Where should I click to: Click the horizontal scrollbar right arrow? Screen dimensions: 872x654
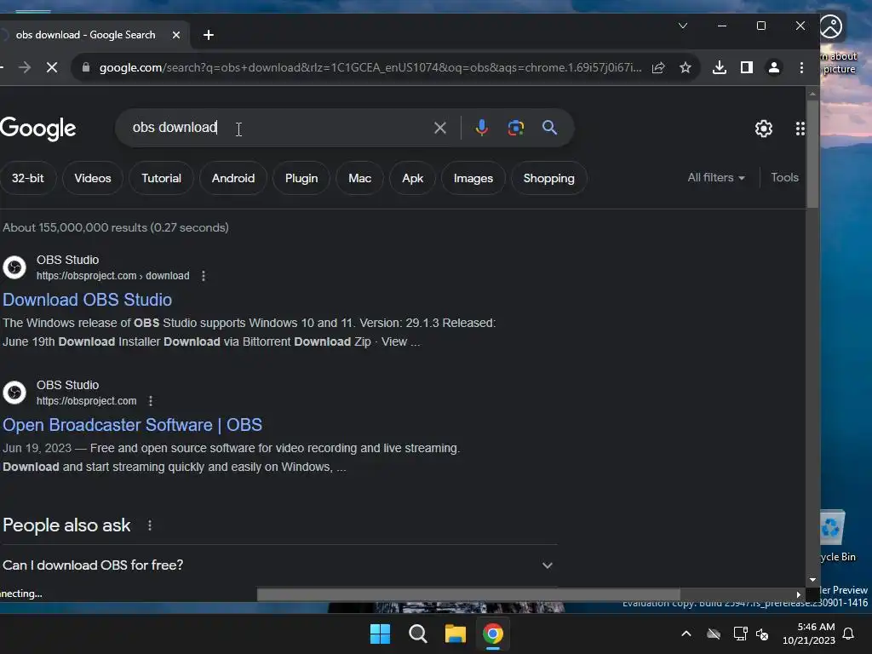click(x=799, y=594)
